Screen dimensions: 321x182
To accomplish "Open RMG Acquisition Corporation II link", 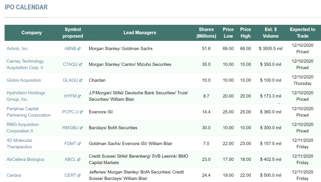I will (x=23, y=128).
